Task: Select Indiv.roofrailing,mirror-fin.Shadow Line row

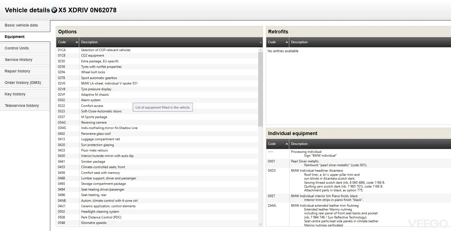Action: (x=157, y=128)
